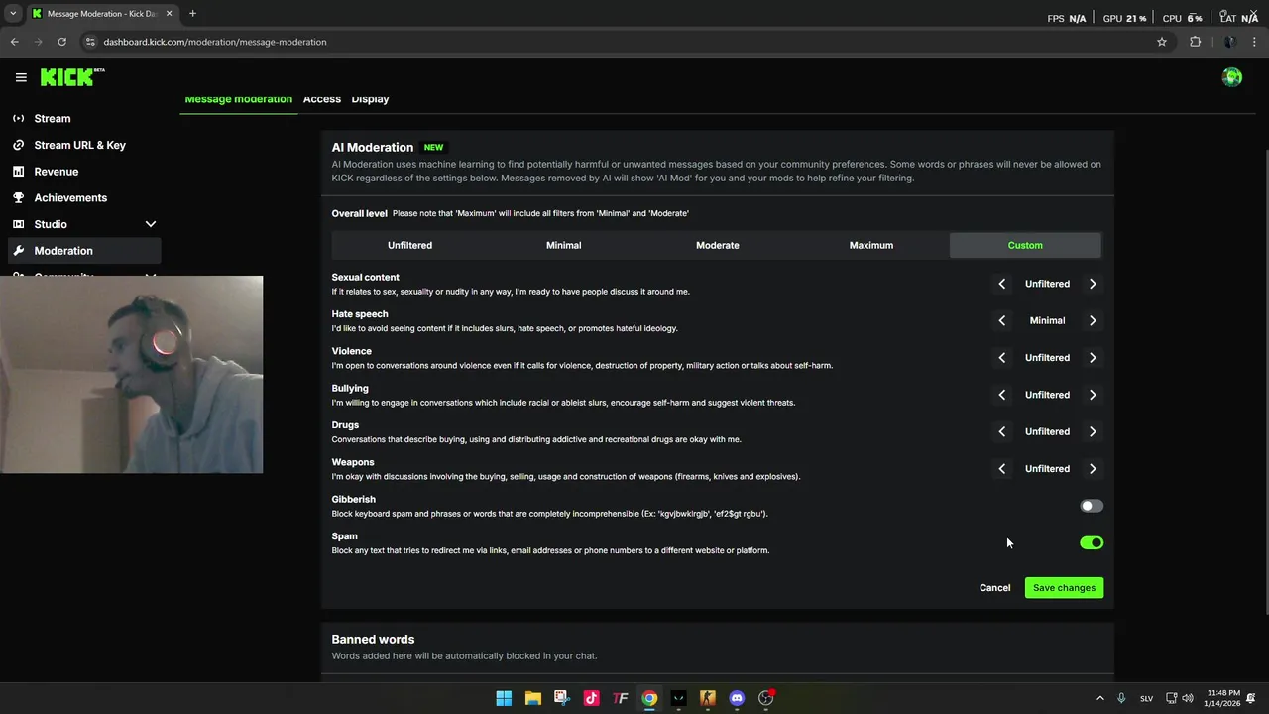The image size is (1269, 714).
Task: Open File Explorer from taskbar
Action: (532, 698)
